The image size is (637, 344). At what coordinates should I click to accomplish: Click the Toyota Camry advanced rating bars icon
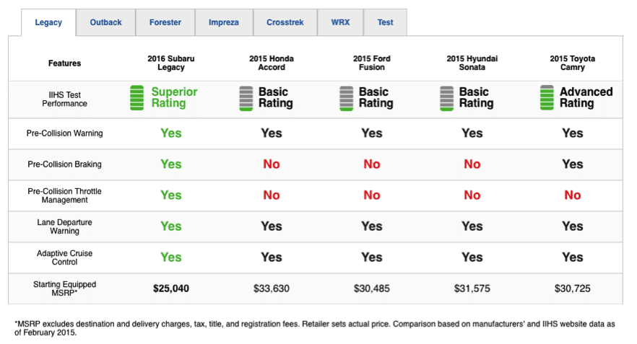547,98
